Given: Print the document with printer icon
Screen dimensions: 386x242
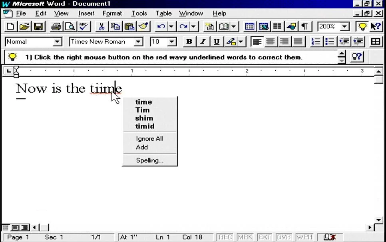Looking at the screenshot, I should [x=56, y=27].
